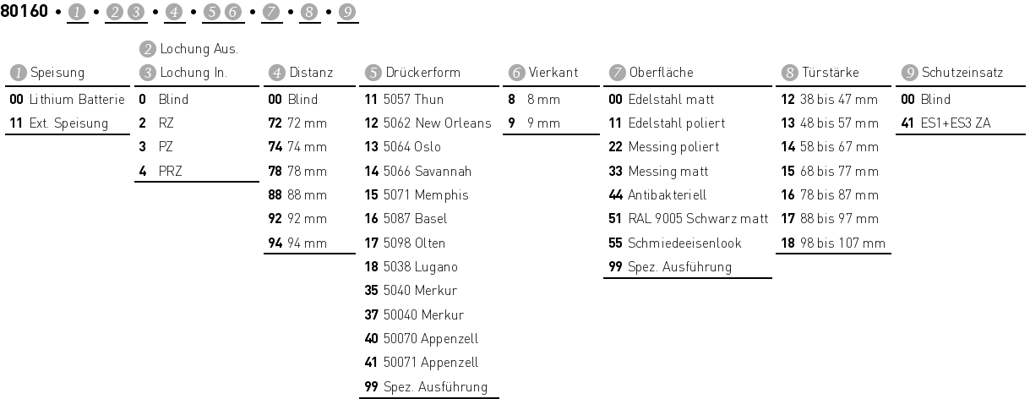Select handle form 5062 New Orleans

coord(428,123)
